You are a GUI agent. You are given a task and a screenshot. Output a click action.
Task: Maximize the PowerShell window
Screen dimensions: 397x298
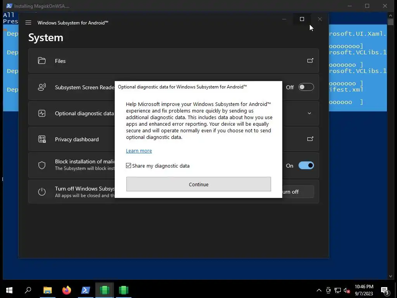click(367, 6)
